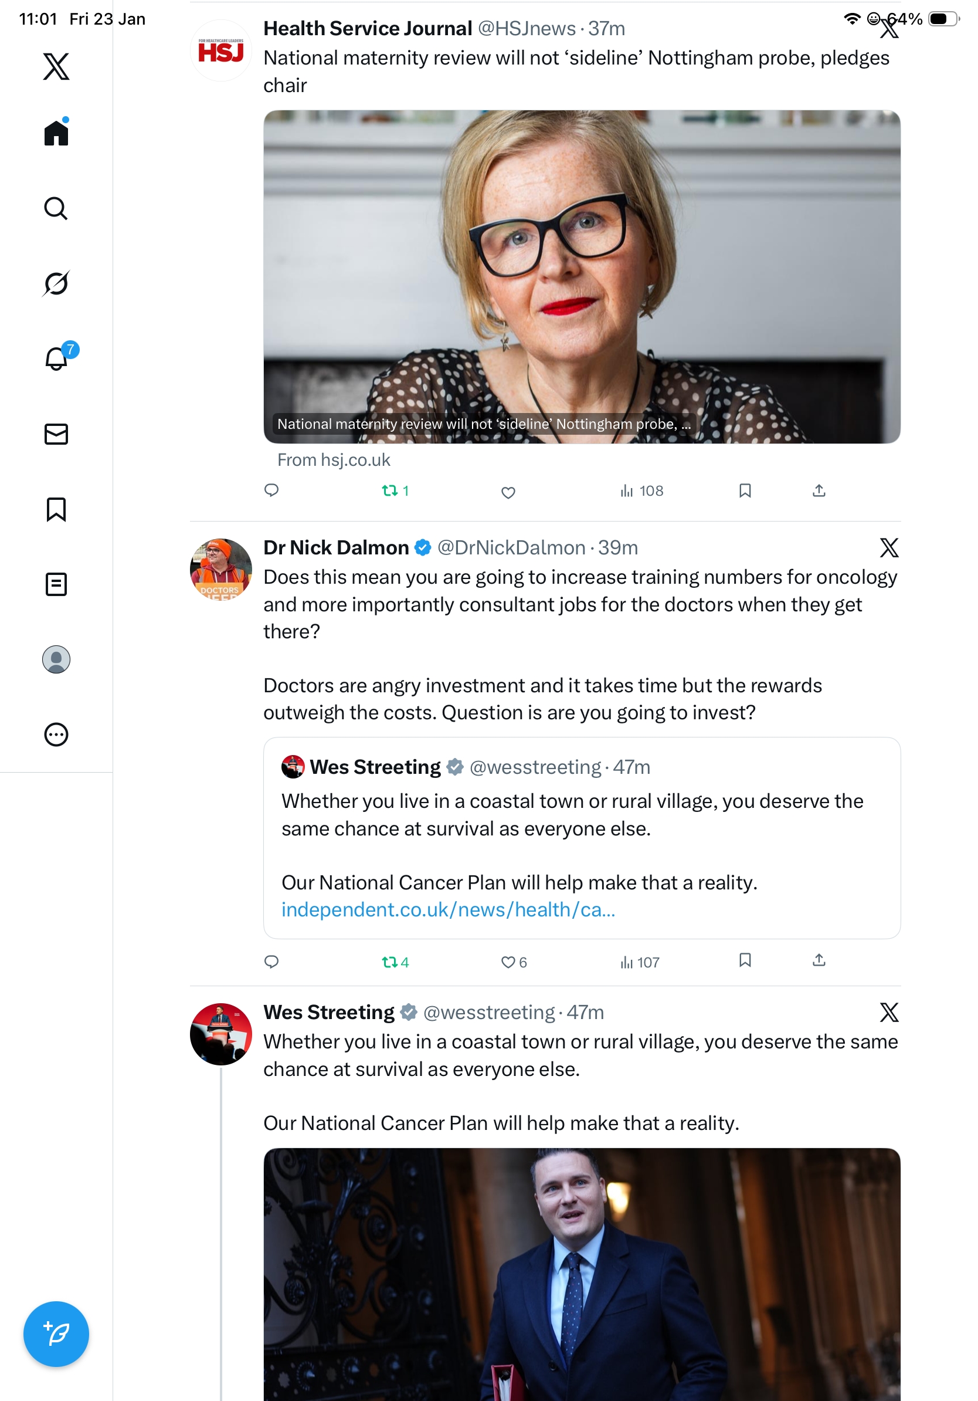Screen dimensions: 978x1401
Task: Like the Health Service Journal post
Action: [508, 492]
